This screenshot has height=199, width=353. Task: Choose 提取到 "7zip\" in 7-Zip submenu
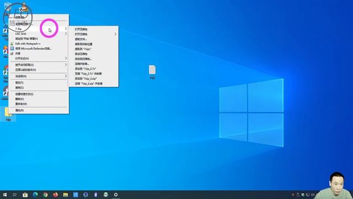[x=94, y=49]
